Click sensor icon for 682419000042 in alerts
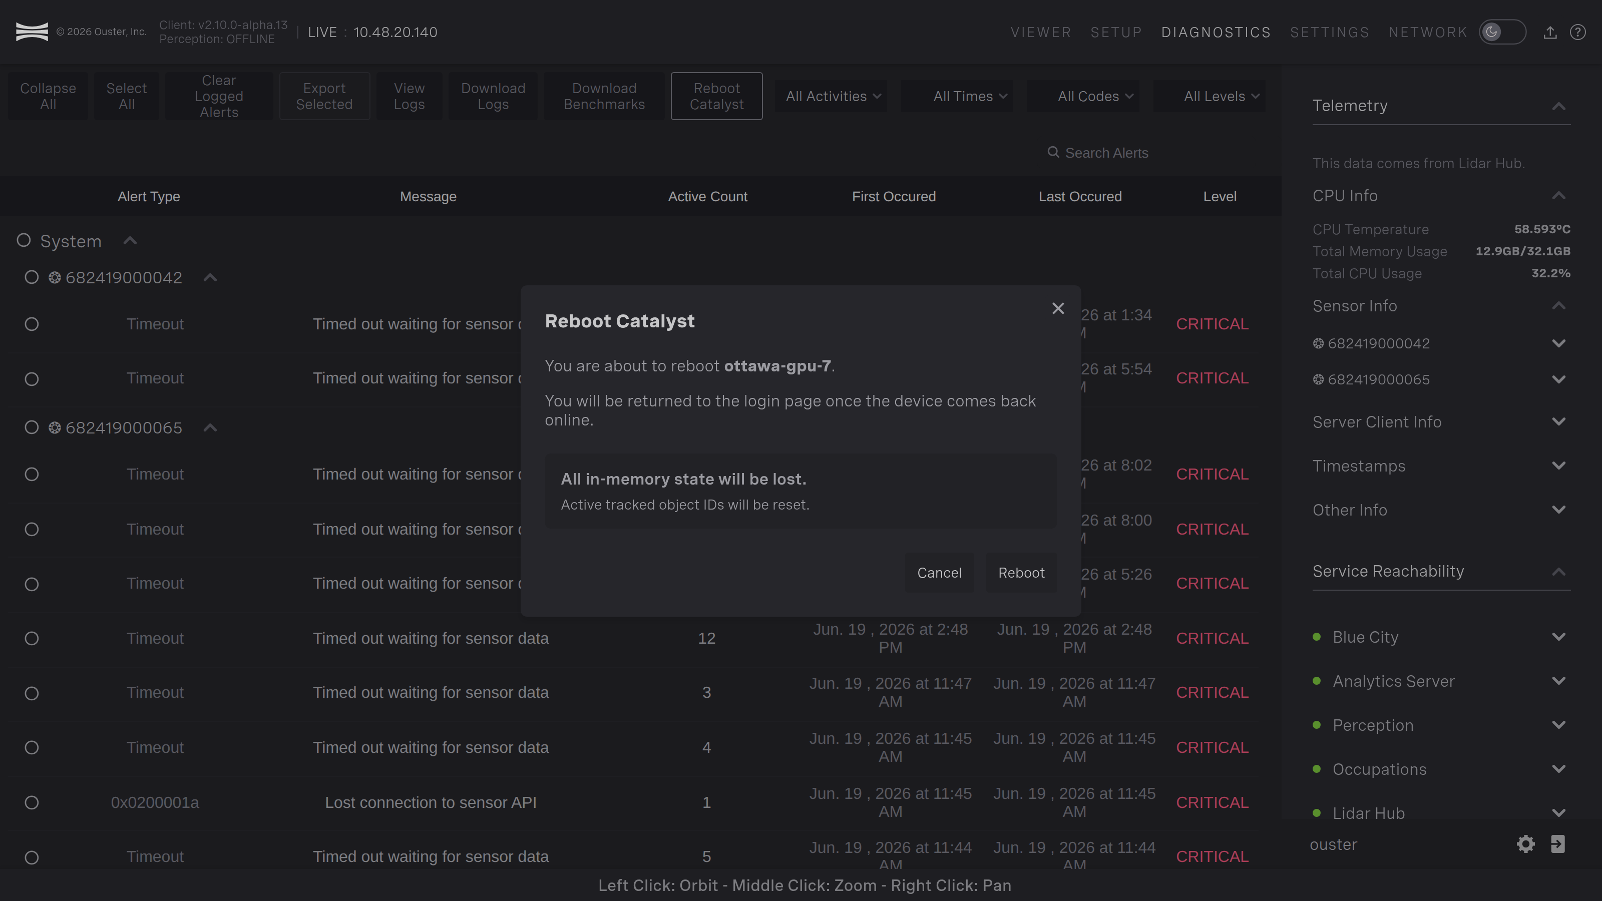This screenshot has height=901, width=1602. tap(55, 277)
